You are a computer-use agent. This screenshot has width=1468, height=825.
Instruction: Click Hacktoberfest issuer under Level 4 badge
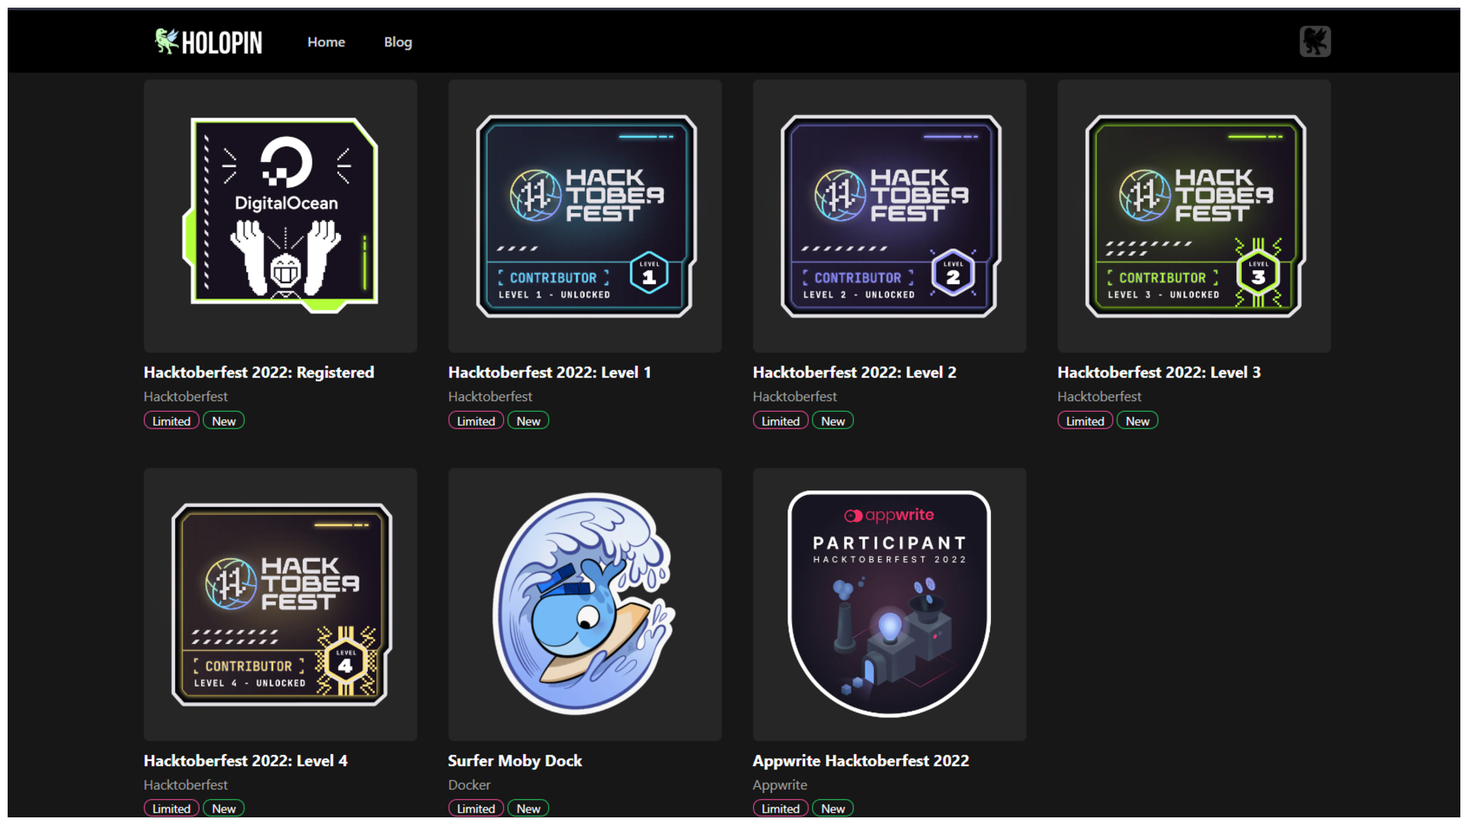pos(186,785)
